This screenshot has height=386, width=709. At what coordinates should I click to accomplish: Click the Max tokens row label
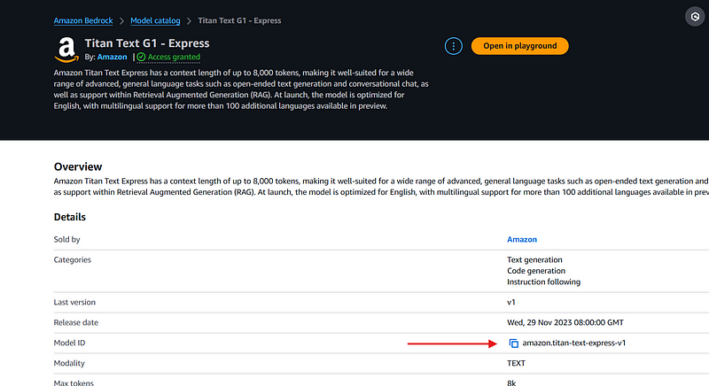pyautogui.click(x=74, y=382)
